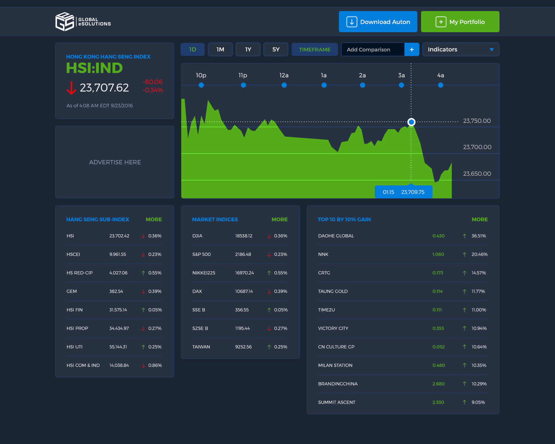Expand the TIMEFRAME selector
The width and height of the screenshot is (555, 444).
click(314, 50)
